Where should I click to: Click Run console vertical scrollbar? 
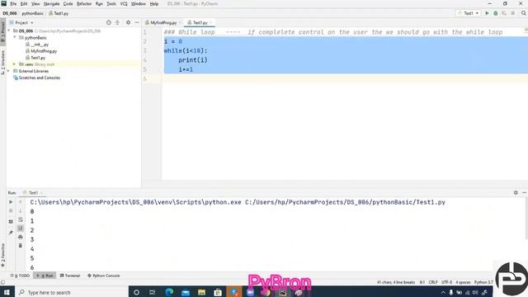526,219
